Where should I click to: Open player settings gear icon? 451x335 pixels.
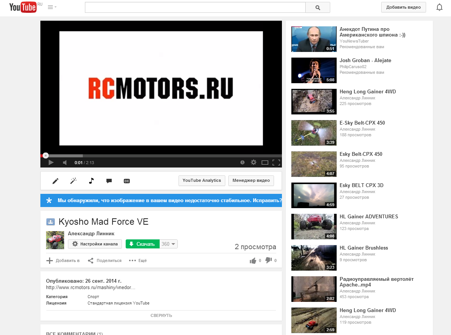click(253, 162)
